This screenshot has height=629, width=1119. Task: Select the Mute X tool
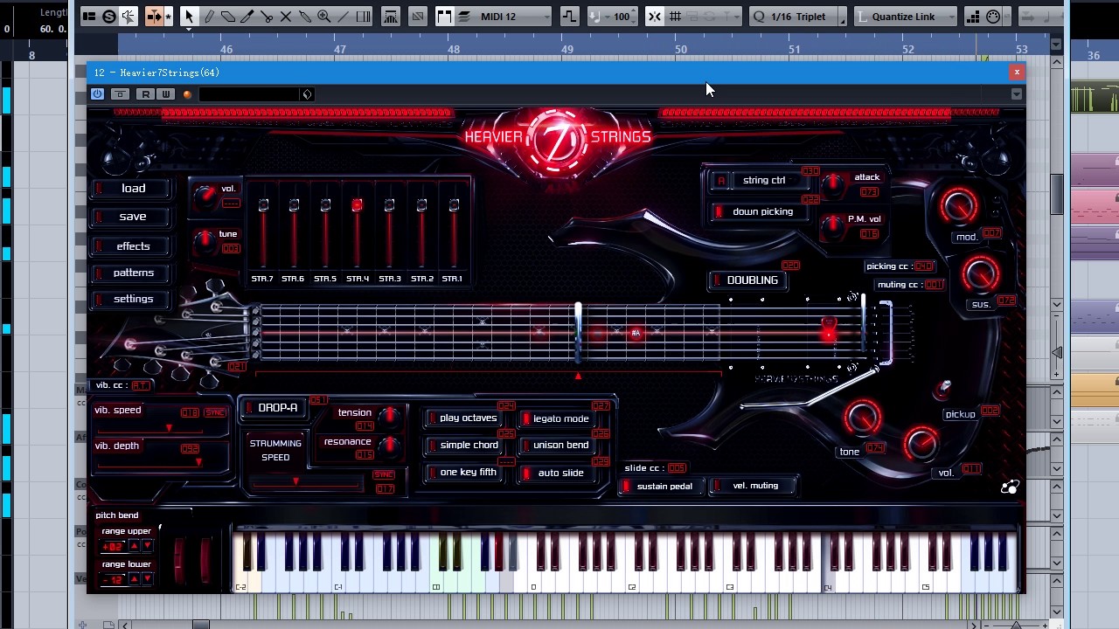pyautogui.click(x=286, y=16)
